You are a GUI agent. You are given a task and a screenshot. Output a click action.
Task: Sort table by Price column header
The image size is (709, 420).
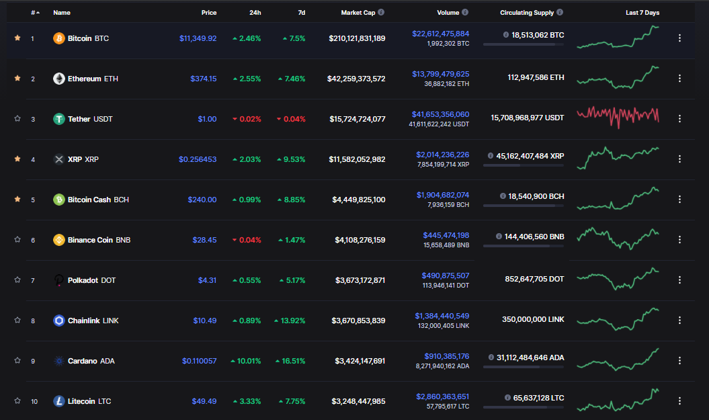pyautogui.click(x=209, y=13)
